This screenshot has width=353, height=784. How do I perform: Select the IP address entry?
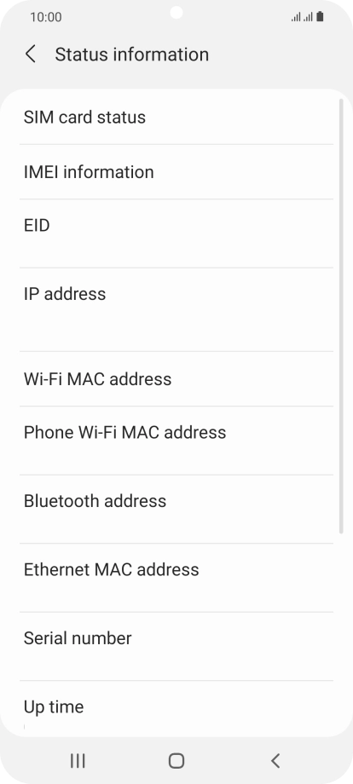(x=176, y=309)
